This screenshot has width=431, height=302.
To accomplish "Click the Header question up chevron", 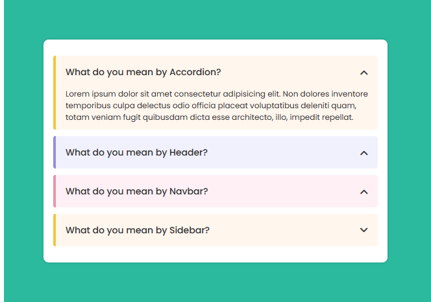I will [x=363, y=153].
